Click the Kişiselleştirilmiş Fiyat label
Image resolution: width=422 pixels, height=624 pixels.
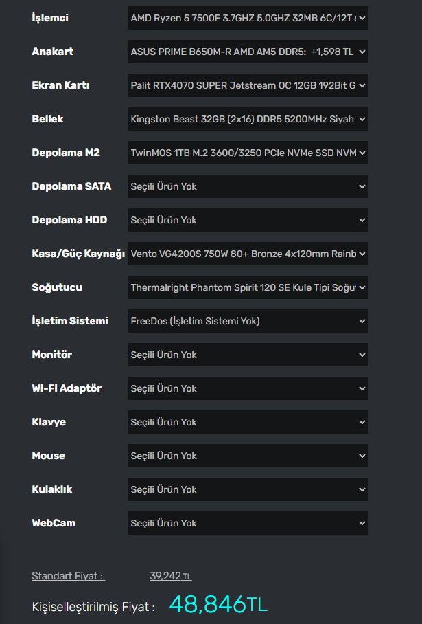coord(93,607)
